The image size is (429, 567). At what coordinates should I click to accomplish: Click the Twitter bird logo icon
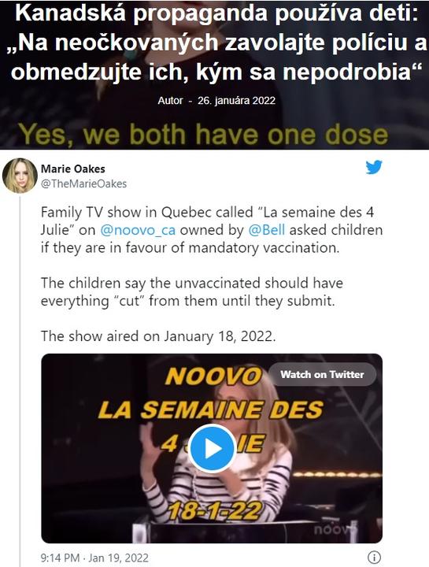click(374, 168)
